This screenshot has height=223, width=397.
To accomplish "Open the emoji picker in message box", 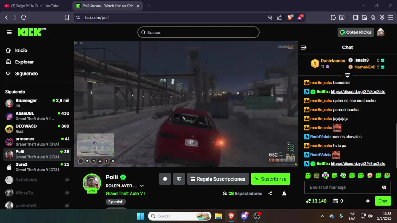I will [384, 187].
